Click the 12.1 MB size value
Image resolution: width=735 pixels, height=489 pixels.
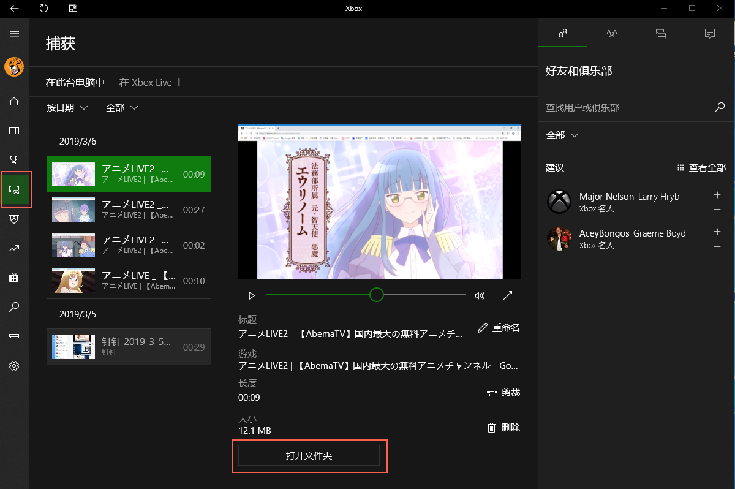[x=255, y=431]
